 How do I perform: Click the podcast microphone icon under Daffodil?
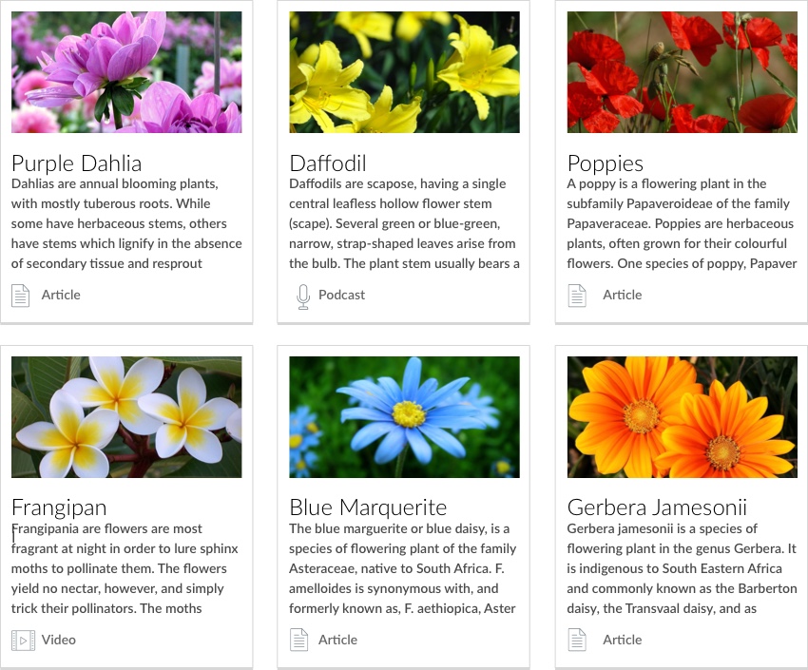[303, 297]
